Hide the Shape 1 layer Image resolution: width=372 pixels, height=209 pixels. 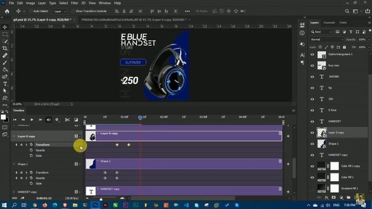tap(312, 144)
